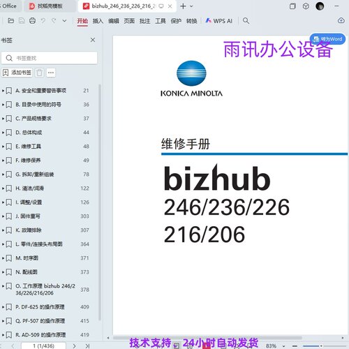This screenshot has width=349, height=349.
Task: Expand bookmark O. 工作原理 bizhub
Action: (3, 286)
